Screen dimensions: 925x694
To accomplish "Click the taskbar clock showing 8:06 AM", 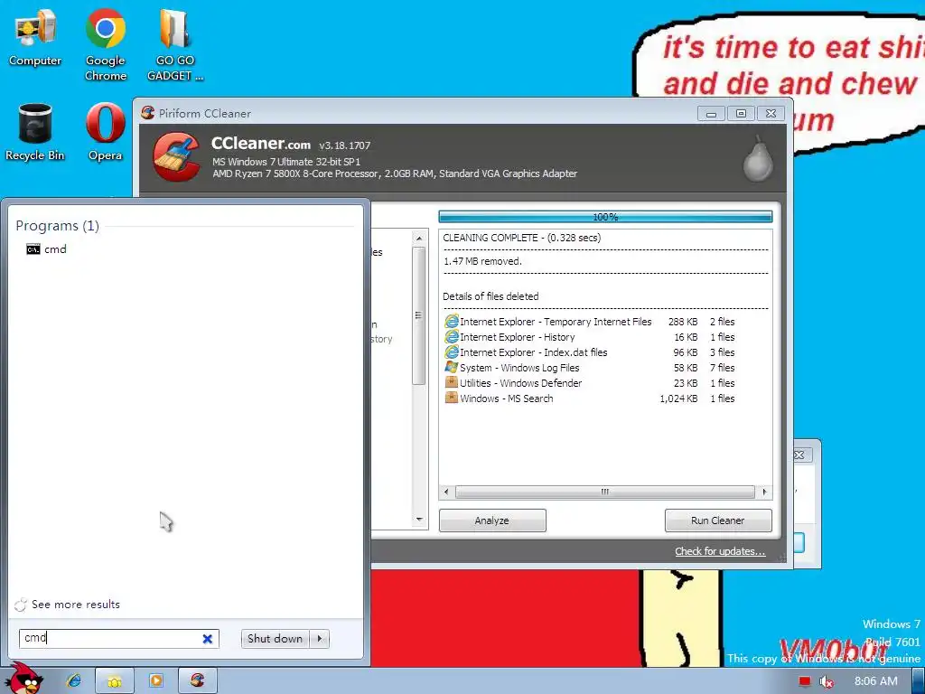I will (875, 681).
